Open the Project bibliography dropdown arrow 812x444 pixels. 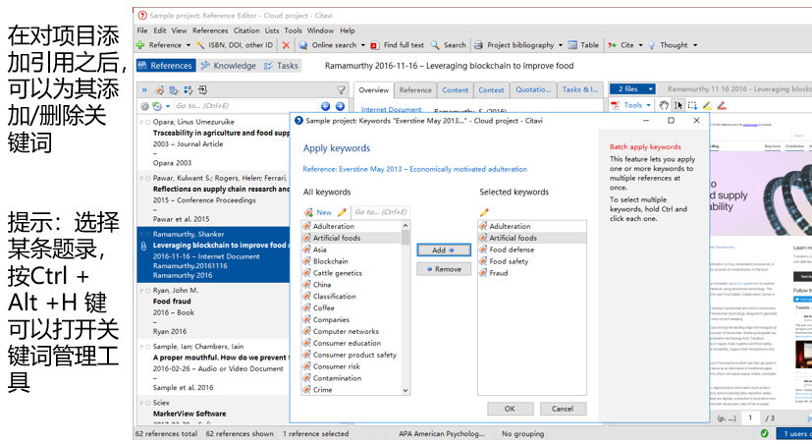(561, 45)
